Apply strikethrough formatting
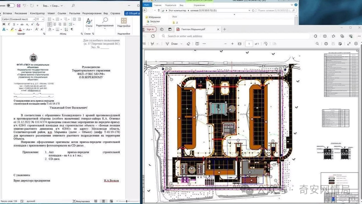Image resolution: width=362 pixels, height=204 pixels. point(22,24)
